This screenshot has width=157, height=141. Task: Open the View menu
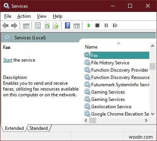(x=42, y=16)
